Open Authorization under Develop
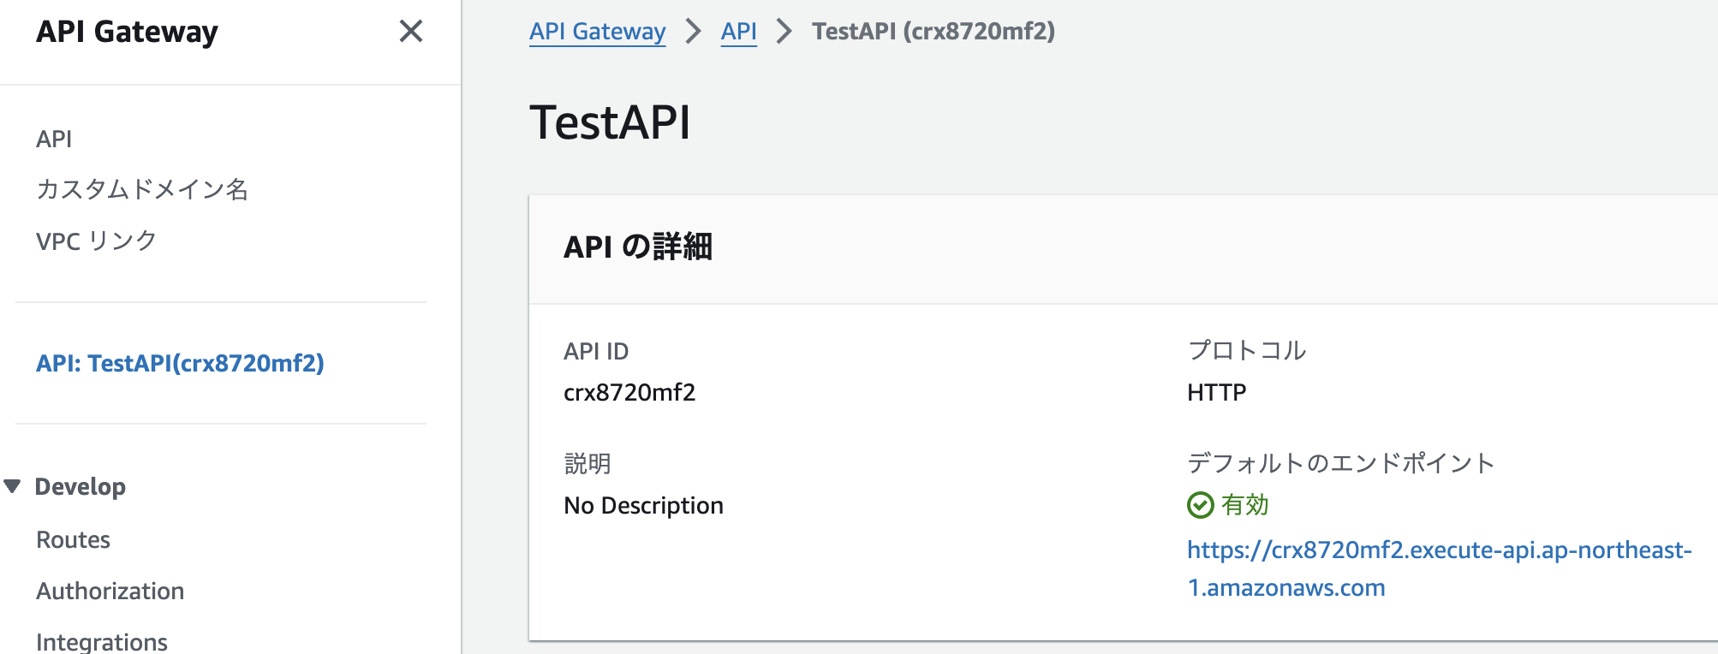The image size is (1718, 654). [110, 591]
